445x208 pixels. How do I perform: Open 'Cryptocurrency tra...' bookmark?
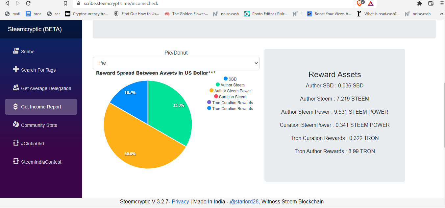pyautogui.click(x=87, y=14)
